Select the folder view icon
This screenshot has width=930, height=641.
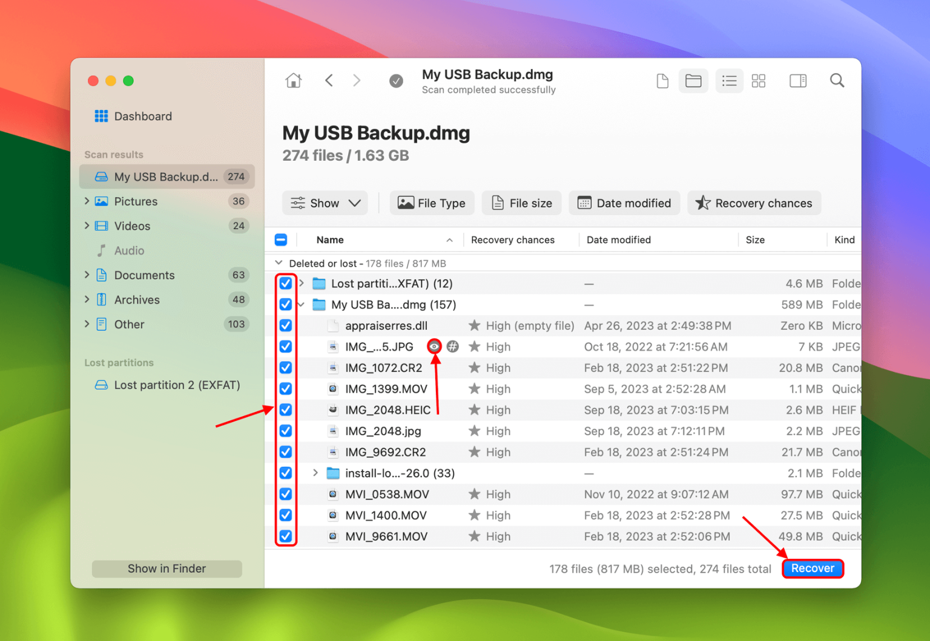pos(693,80)
